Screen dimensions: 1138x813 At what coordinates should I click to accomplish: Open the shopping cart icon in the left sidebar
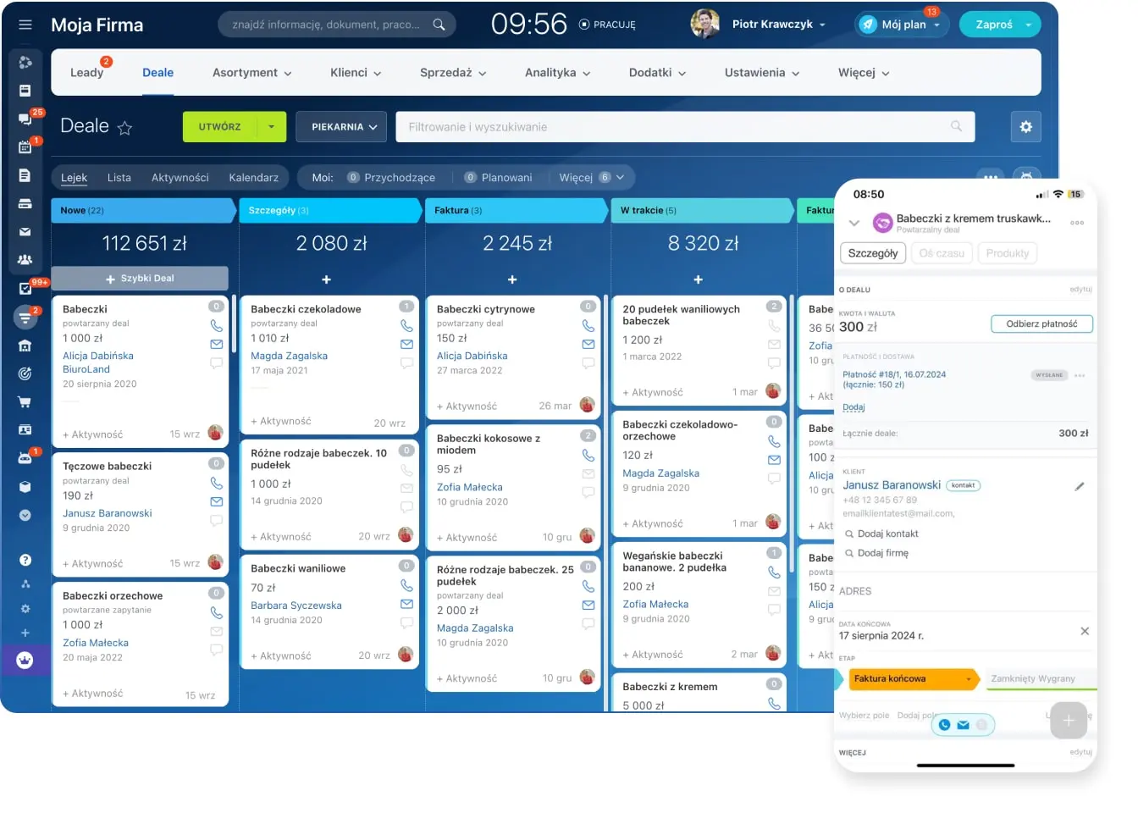(x=25, y=401)
